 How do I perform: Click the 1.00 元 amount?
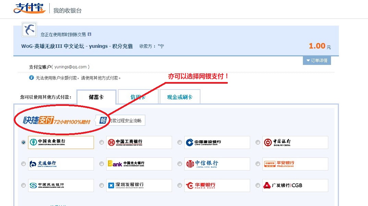pyautogui.click(x=320, y=46)
